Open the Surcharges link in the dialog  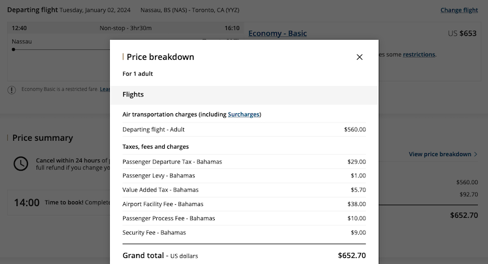[243, 114]
